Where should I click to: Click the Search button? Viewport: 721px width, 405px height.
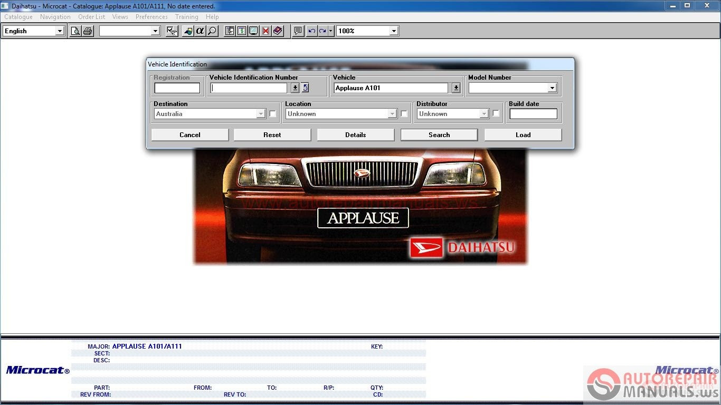[x=439, y=135]
